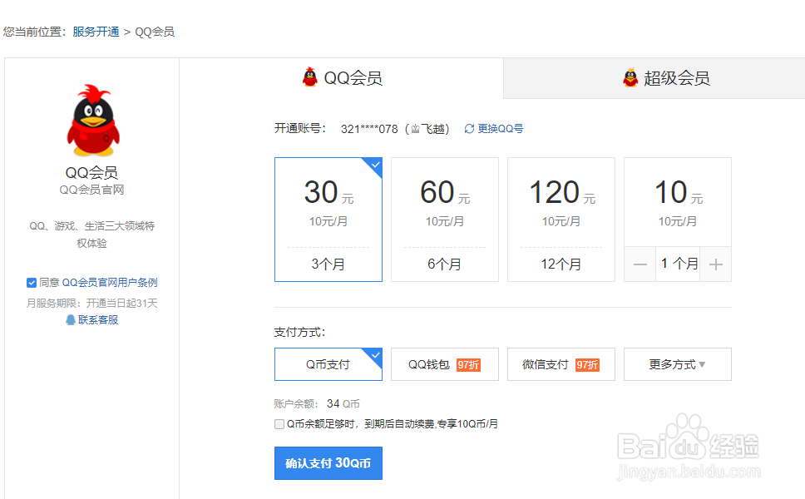The height and width of the screenshot is (499, 805).
Task: Uncheck the 同意QQ会员官网用户条例 agreement
Action: coord(32,283)
